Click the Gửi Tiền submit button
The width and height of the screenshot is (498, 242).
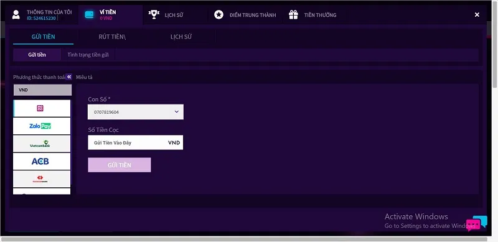[120, 165]
